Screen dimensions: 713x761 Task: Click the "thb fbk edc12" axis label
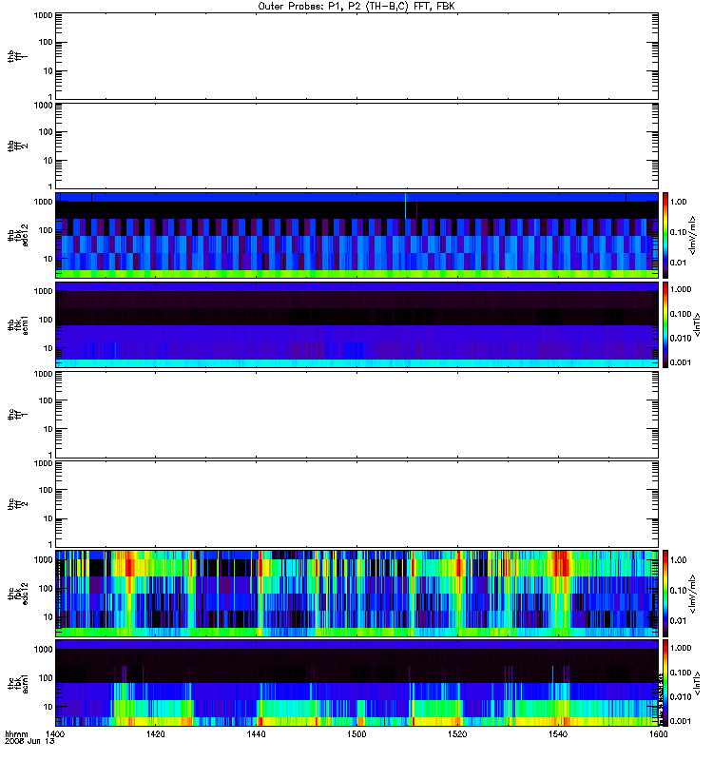pos(17,235)
